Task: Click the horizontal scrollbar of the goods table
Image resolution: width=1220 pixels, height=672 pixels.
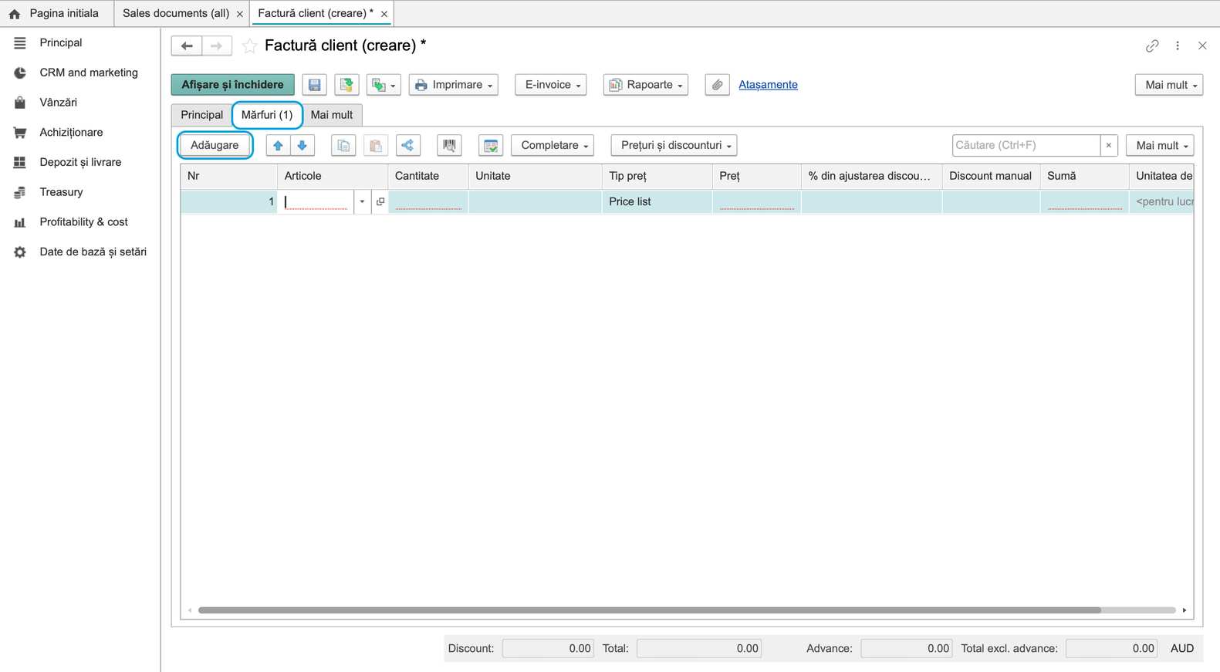Action: (x=649, y=610)
